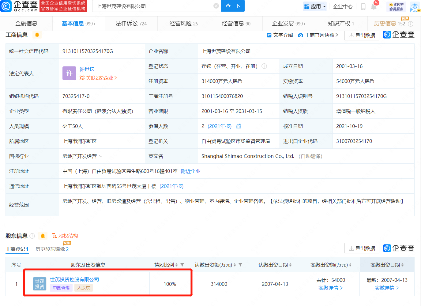This screenshot has height=306, width=421.
Task: Open legal representative 许世坛 profile
Action: point(87,69)
